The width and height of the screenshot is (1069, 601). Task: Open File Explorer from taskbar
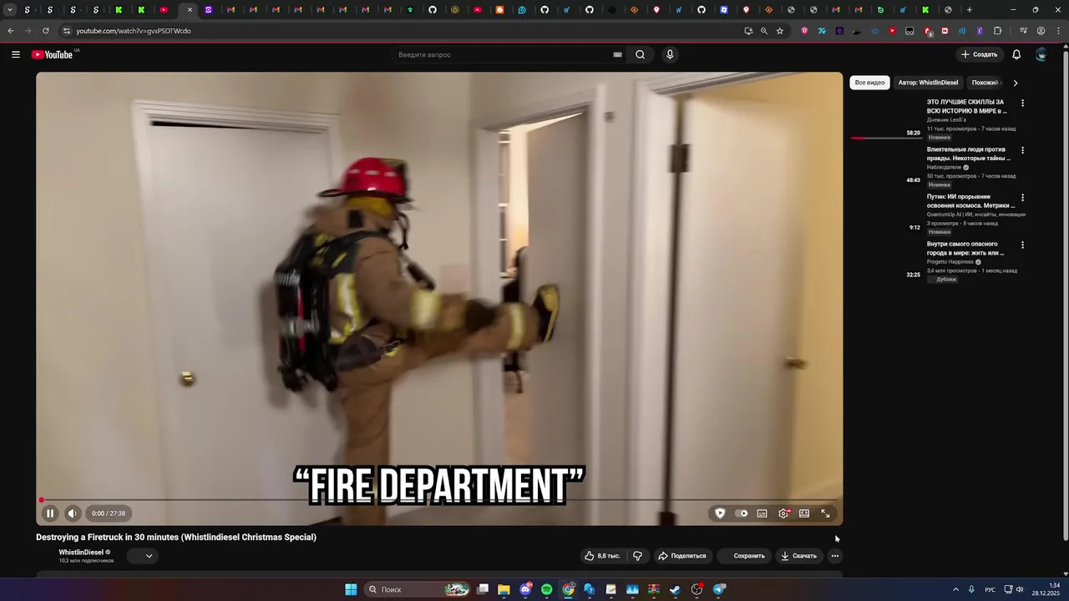click(x=504, y=589)
